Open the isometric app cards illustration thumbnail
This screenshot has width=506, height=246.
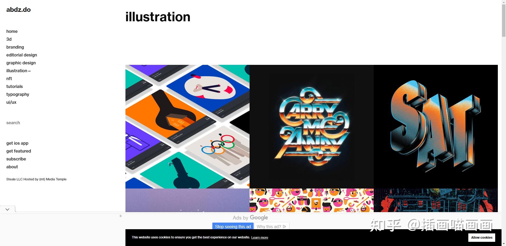coord(187,127)
